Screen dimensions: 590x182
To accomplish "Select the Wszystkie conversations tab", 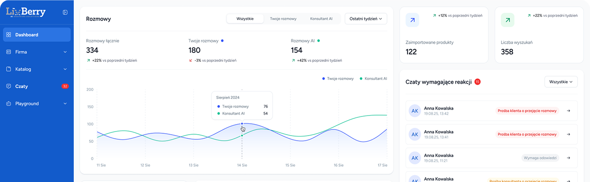I will pyautogui.click(x=245, y=19).
